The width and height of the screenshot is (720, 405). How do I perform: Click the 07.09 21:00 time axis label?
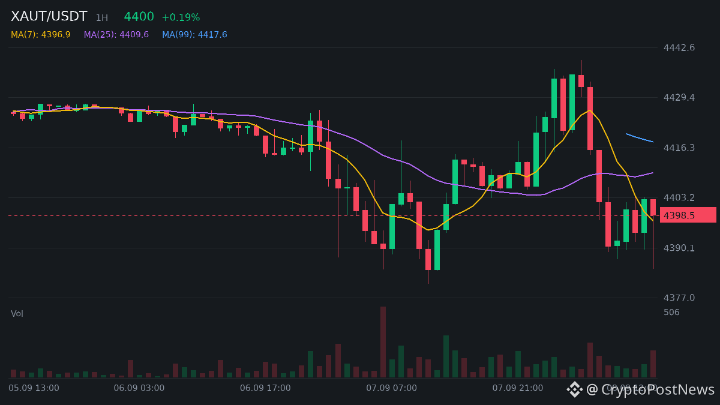pyautogui.click(x=518, y=388)
